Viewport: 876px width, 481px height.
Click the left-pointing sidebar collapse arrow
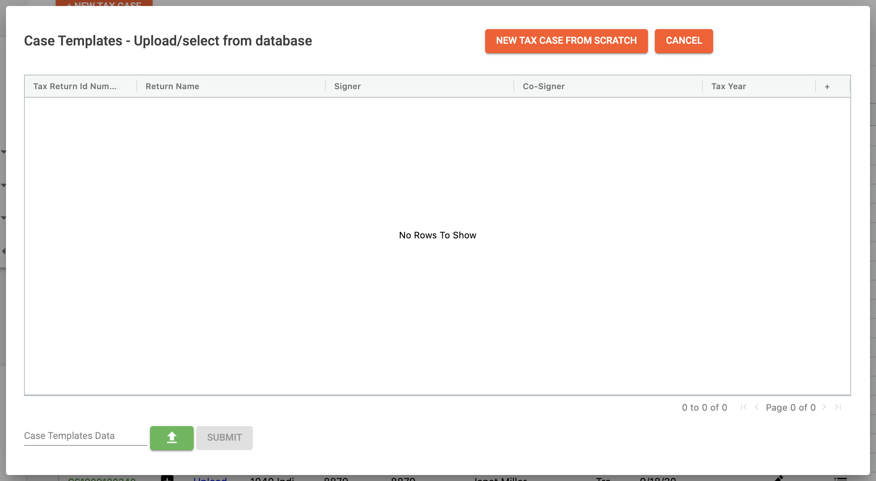point(3,251)
